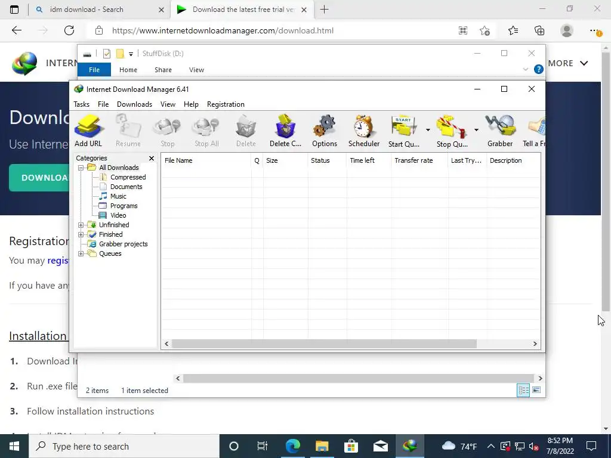This screenshot has height=458, width=611.
Task: Sort by Transfer rate column
Action: pyautogui.click(x=419, y=160)
